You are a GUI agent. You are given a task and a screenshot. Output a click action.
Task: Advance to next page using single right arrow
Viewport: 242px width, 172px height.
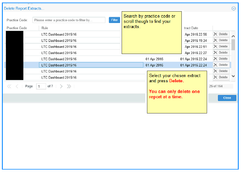pos(61,86)
